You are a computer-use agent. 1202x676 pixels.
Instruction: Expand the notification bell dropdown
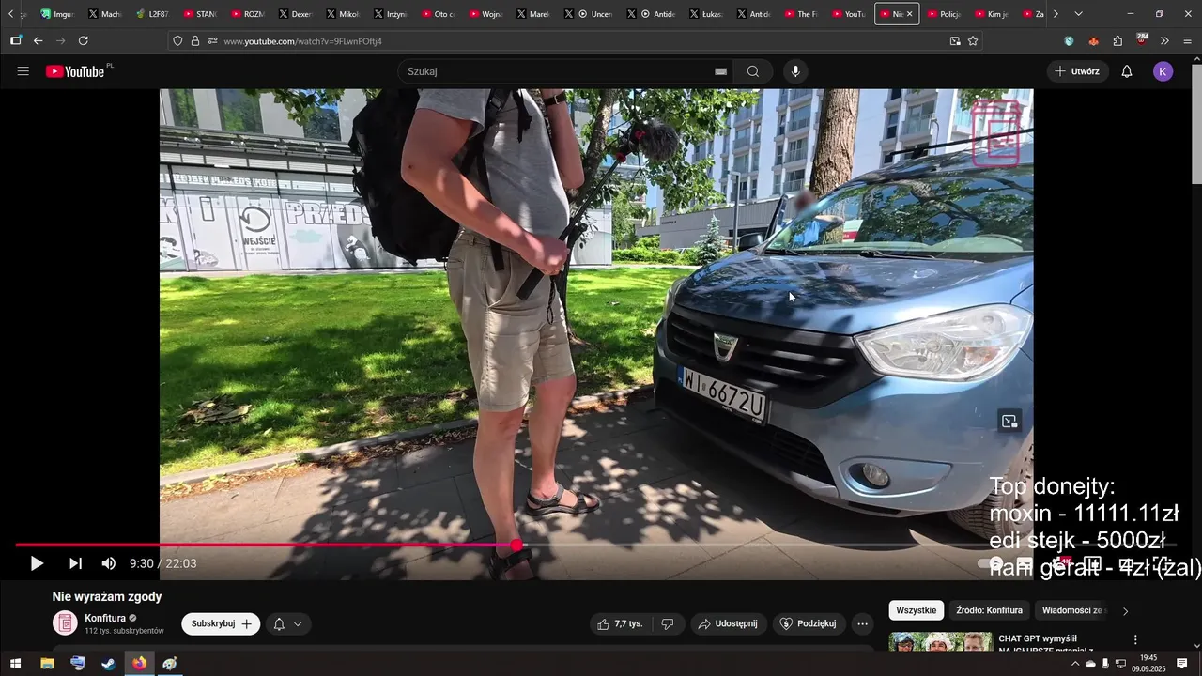coord(288,623)
